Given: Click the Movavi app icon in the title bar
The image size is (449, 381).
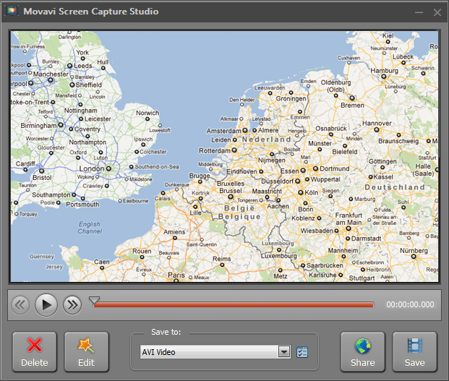Looking at the screenshot, I should [13, 12].
